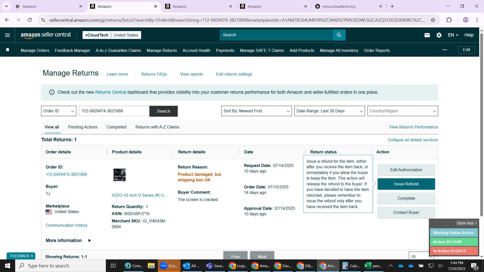Click the info icon in Returns Central banner
484x272 pixels.
(52, 92)
